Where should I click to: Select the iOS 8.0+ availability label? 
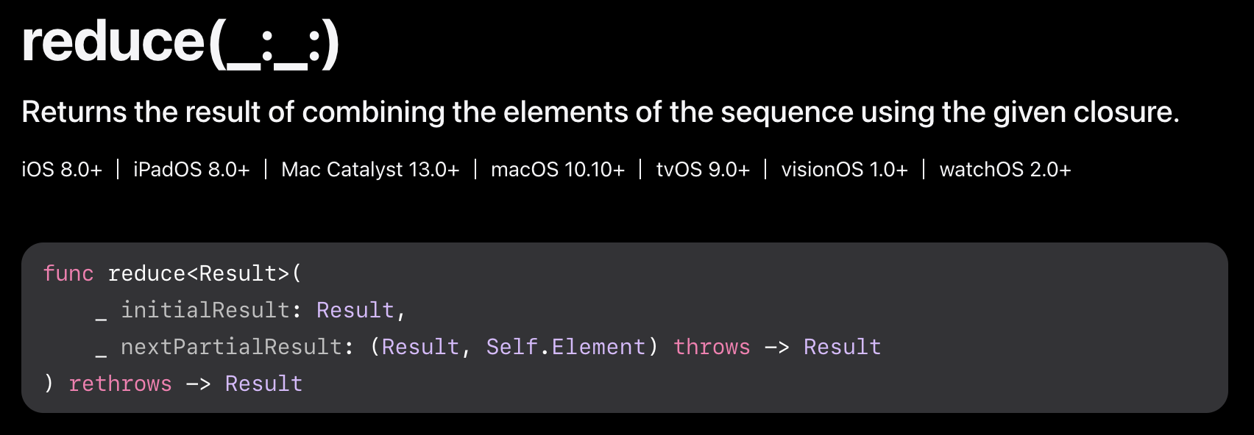(62, 170)
